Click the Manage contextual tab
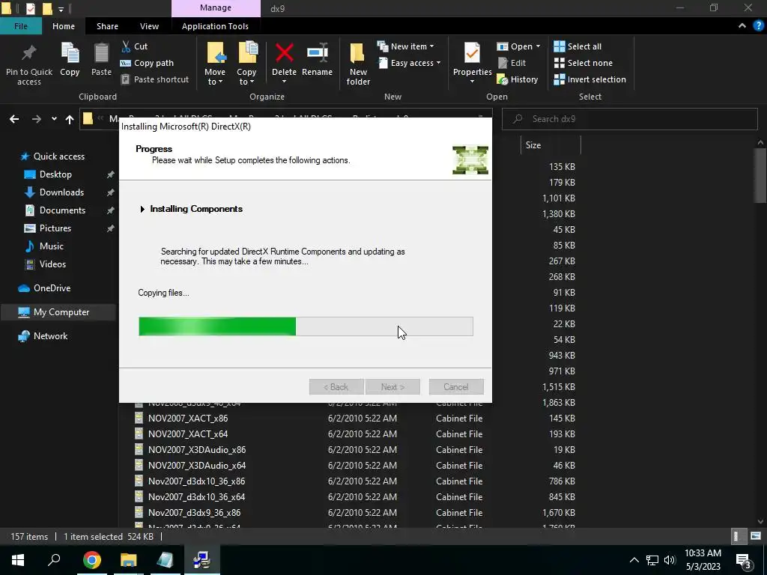 [x=216, y=7]
